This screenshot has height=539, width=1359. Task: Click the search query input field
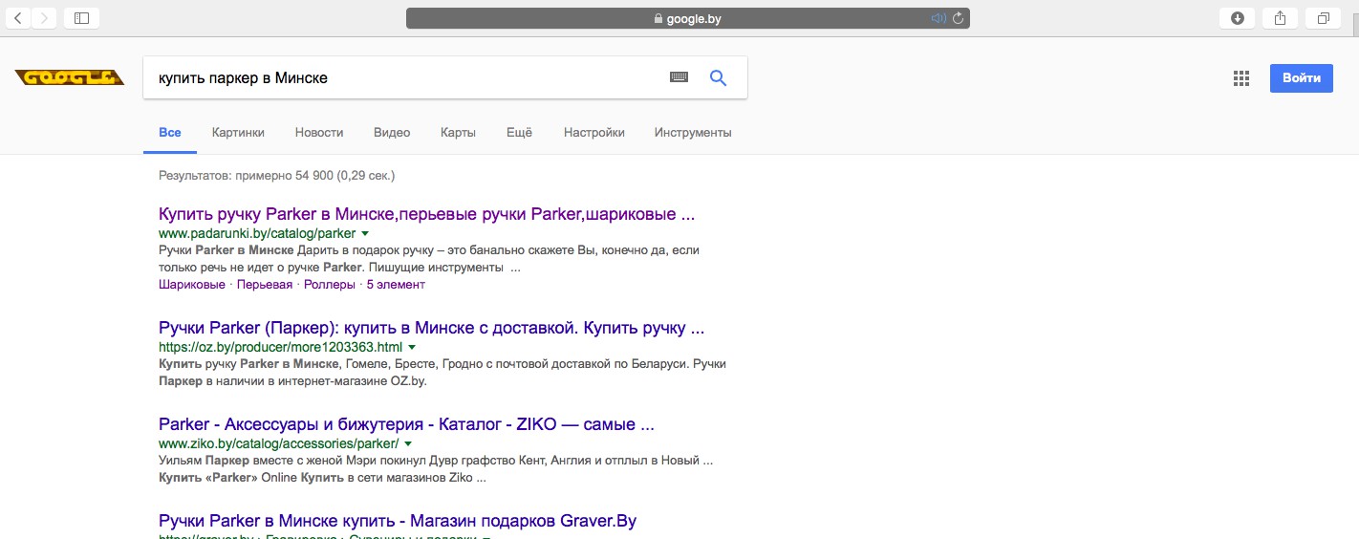click(401, 77)
